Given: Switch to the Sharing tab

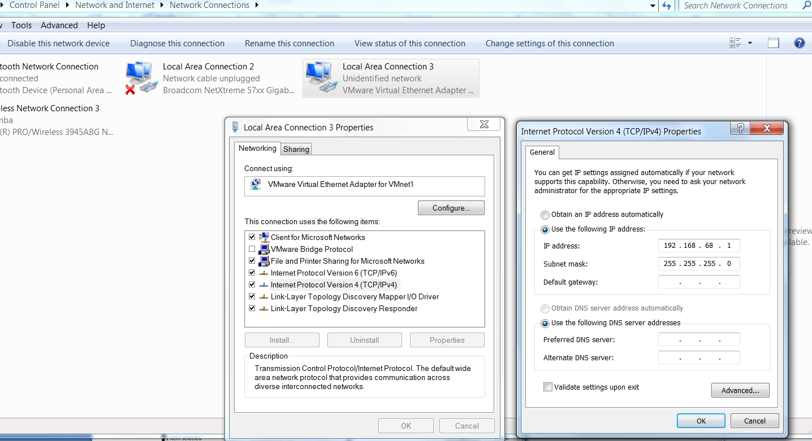Looking at the screenshot, I should tap(296, 149).
